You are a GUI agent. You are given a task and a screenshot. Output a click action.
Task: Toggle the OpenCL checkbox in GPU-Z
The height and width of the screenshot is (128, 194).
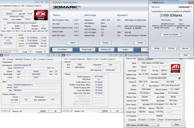[x=139, y=120]
